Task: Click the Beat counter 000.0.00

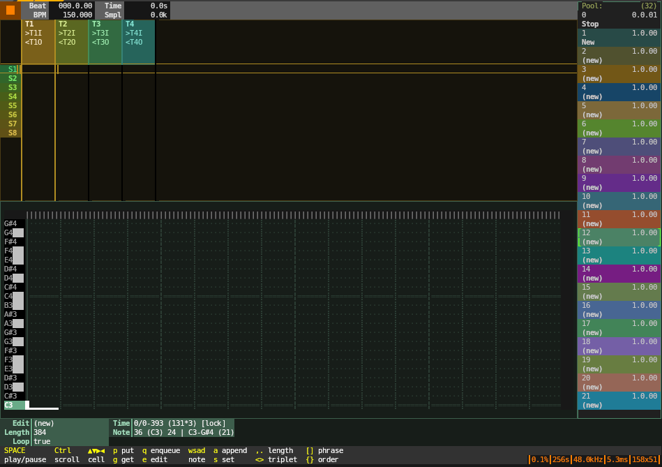Action: point(75,6)
